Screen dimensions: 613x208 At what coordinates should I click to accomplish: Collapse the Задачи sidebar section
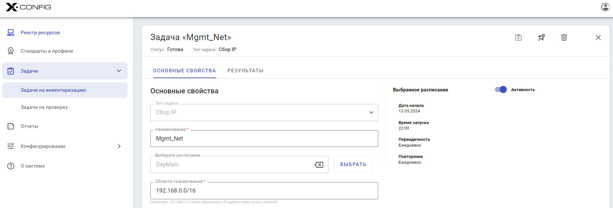coord(119,71)
